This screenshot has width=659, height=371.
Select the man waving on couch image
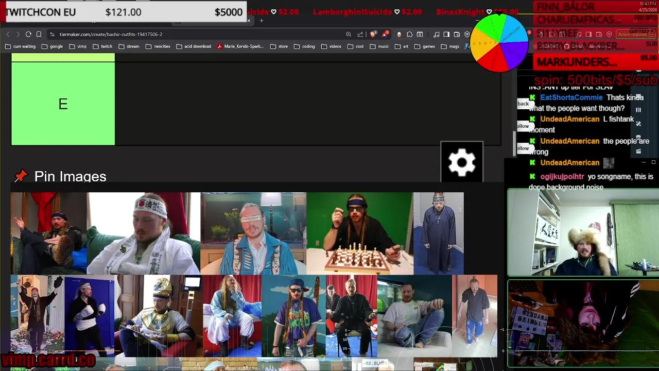coord(49,233)
